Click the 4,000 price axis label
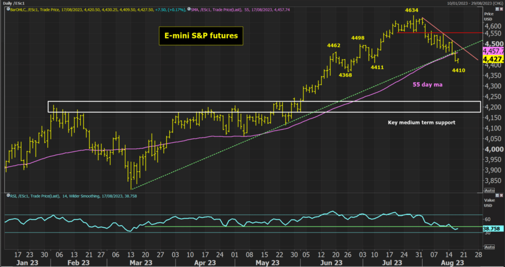This screenshot has width=505, height=267. 493,149
